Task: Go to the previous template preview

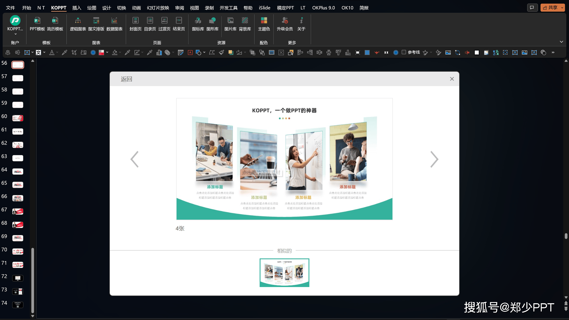Action: (x=134, y=159)
